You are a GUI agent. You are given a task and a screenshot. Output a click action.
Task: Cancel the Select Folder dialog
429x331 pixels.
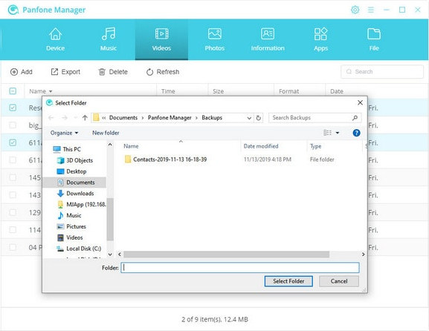339,281
